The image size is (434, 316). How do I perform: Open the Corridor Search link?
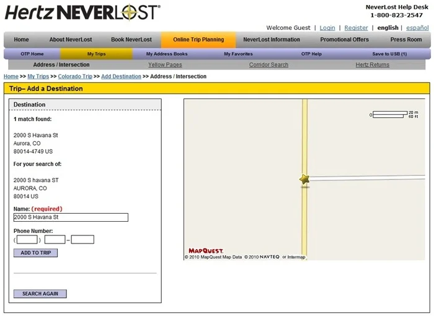coord(268,65)
